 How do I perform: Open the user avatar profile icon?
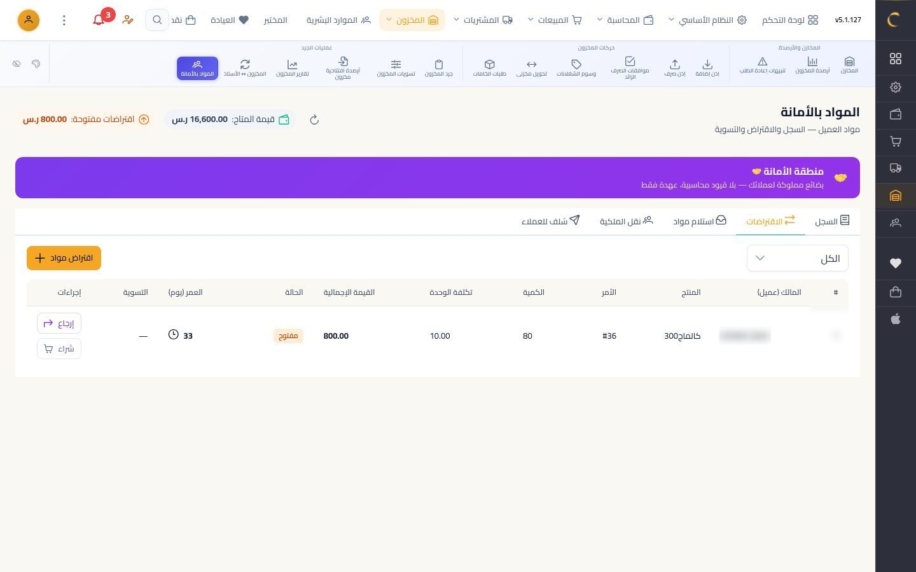click(29, 20)
